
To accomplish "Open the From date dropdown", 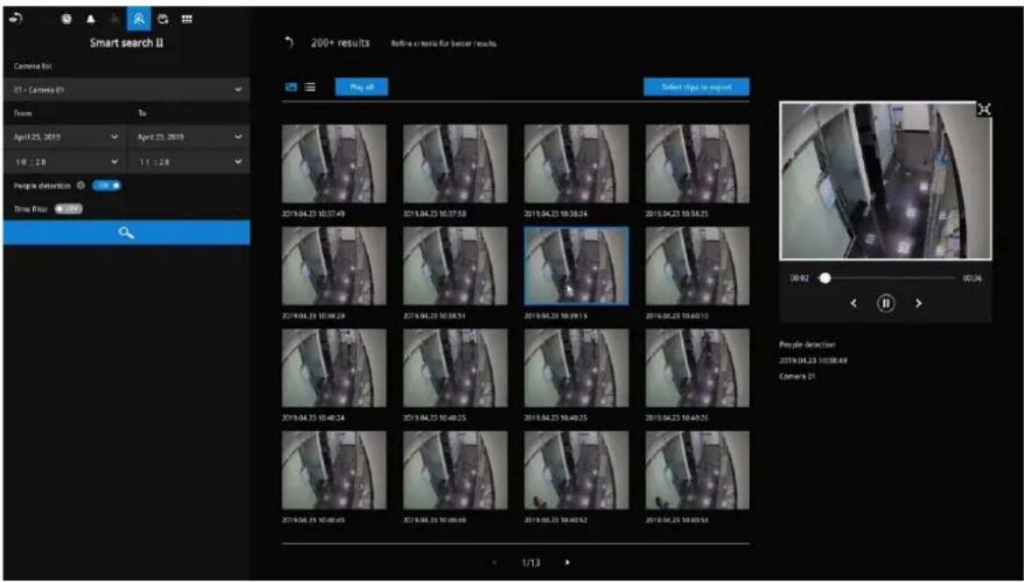I will click(66, 137).
